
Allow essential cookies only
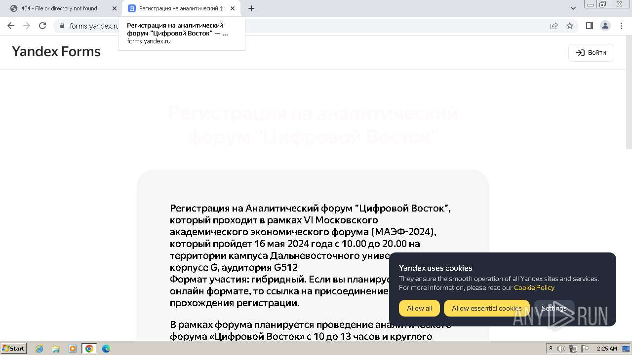coord(486,308)
